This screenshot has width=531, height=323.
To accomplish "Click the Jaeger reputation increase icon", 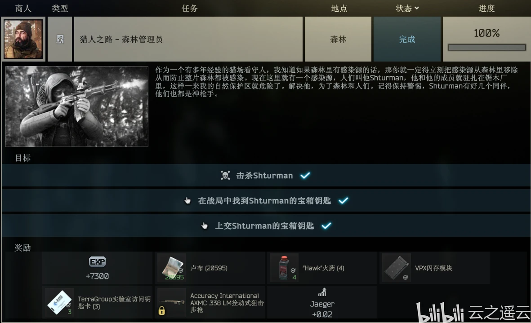I will tap(322, 292).
